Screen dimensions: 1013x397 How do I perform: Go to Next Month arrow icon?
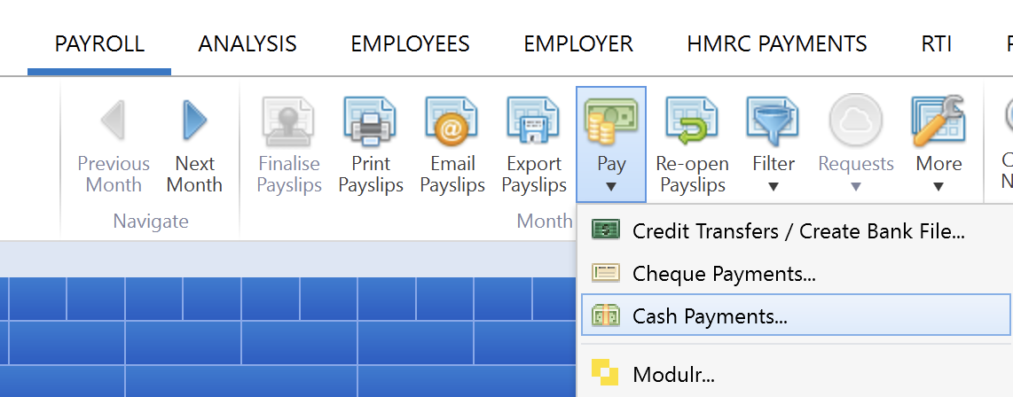(193, 120)
